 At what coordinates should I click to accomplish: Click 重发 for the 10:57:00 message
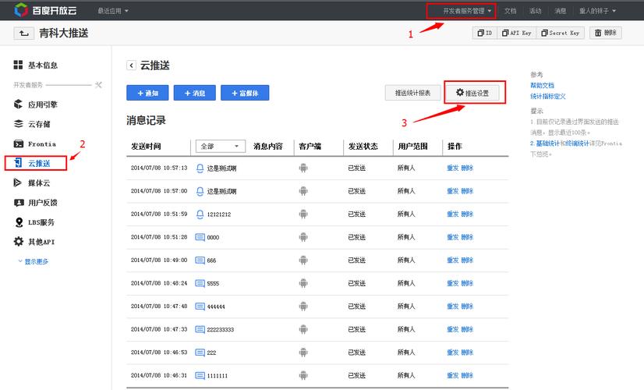[453, 191]
